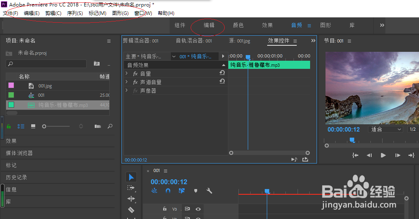The width and height of the screenshot is (419, 219).
Task: Switch project panel to icon view
Action: point(33,126)
